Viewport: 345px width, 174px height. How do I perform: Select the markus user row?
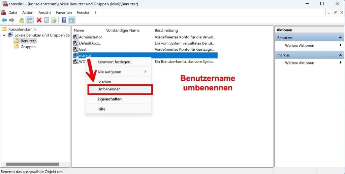145,55
